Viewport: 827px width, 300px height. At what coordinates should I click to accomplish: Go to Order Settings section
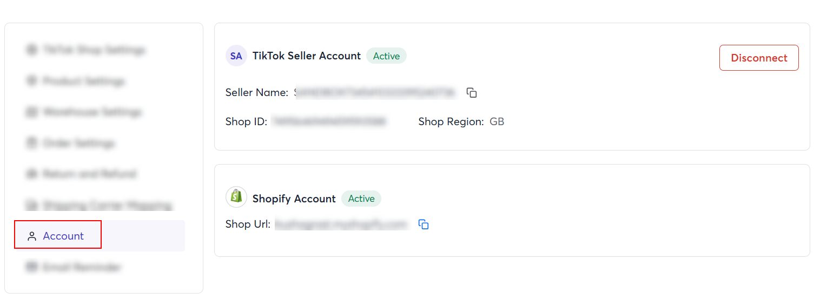click(79, 144)
